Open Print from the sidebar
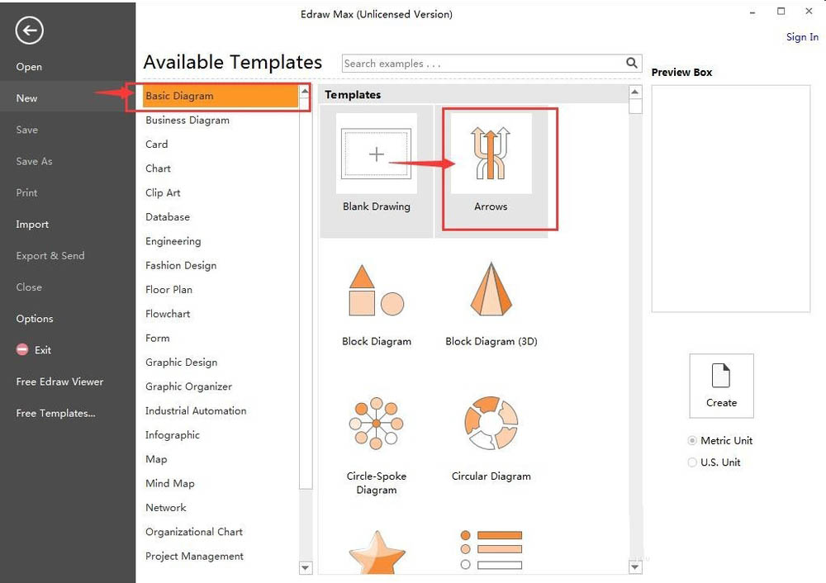The image size is (826, 583). [x=26, y=192]
